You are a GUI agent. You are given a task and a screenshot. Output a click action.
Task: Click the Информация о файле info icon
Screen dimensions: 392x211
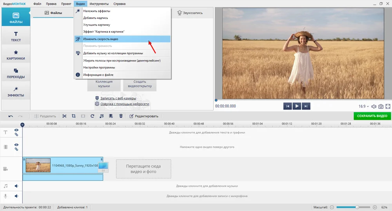pyautogui.click(x=78, y=75)
